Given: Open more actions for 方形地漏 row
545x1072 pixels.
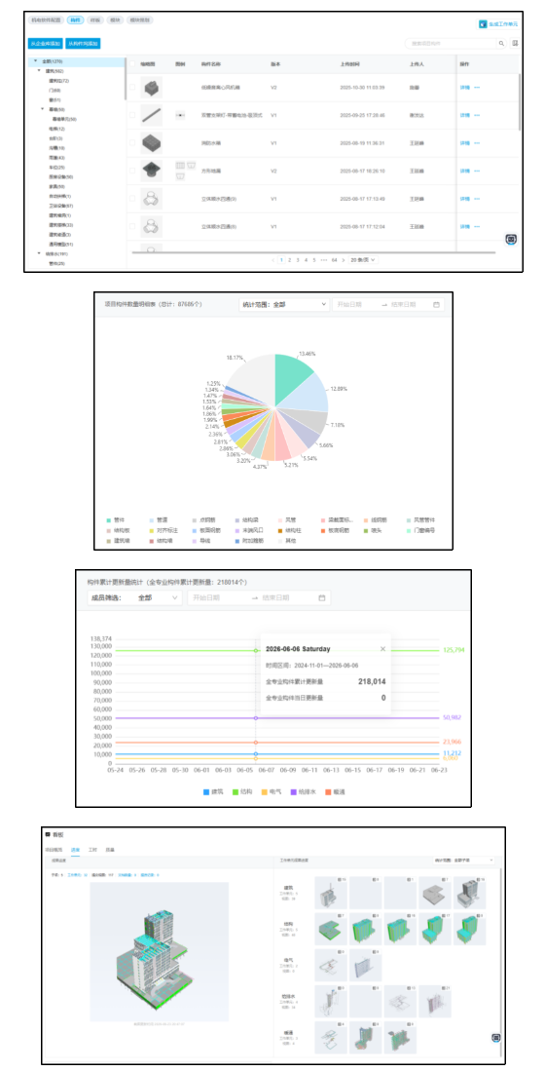Looking at the screenshot, I should [477, 171].
